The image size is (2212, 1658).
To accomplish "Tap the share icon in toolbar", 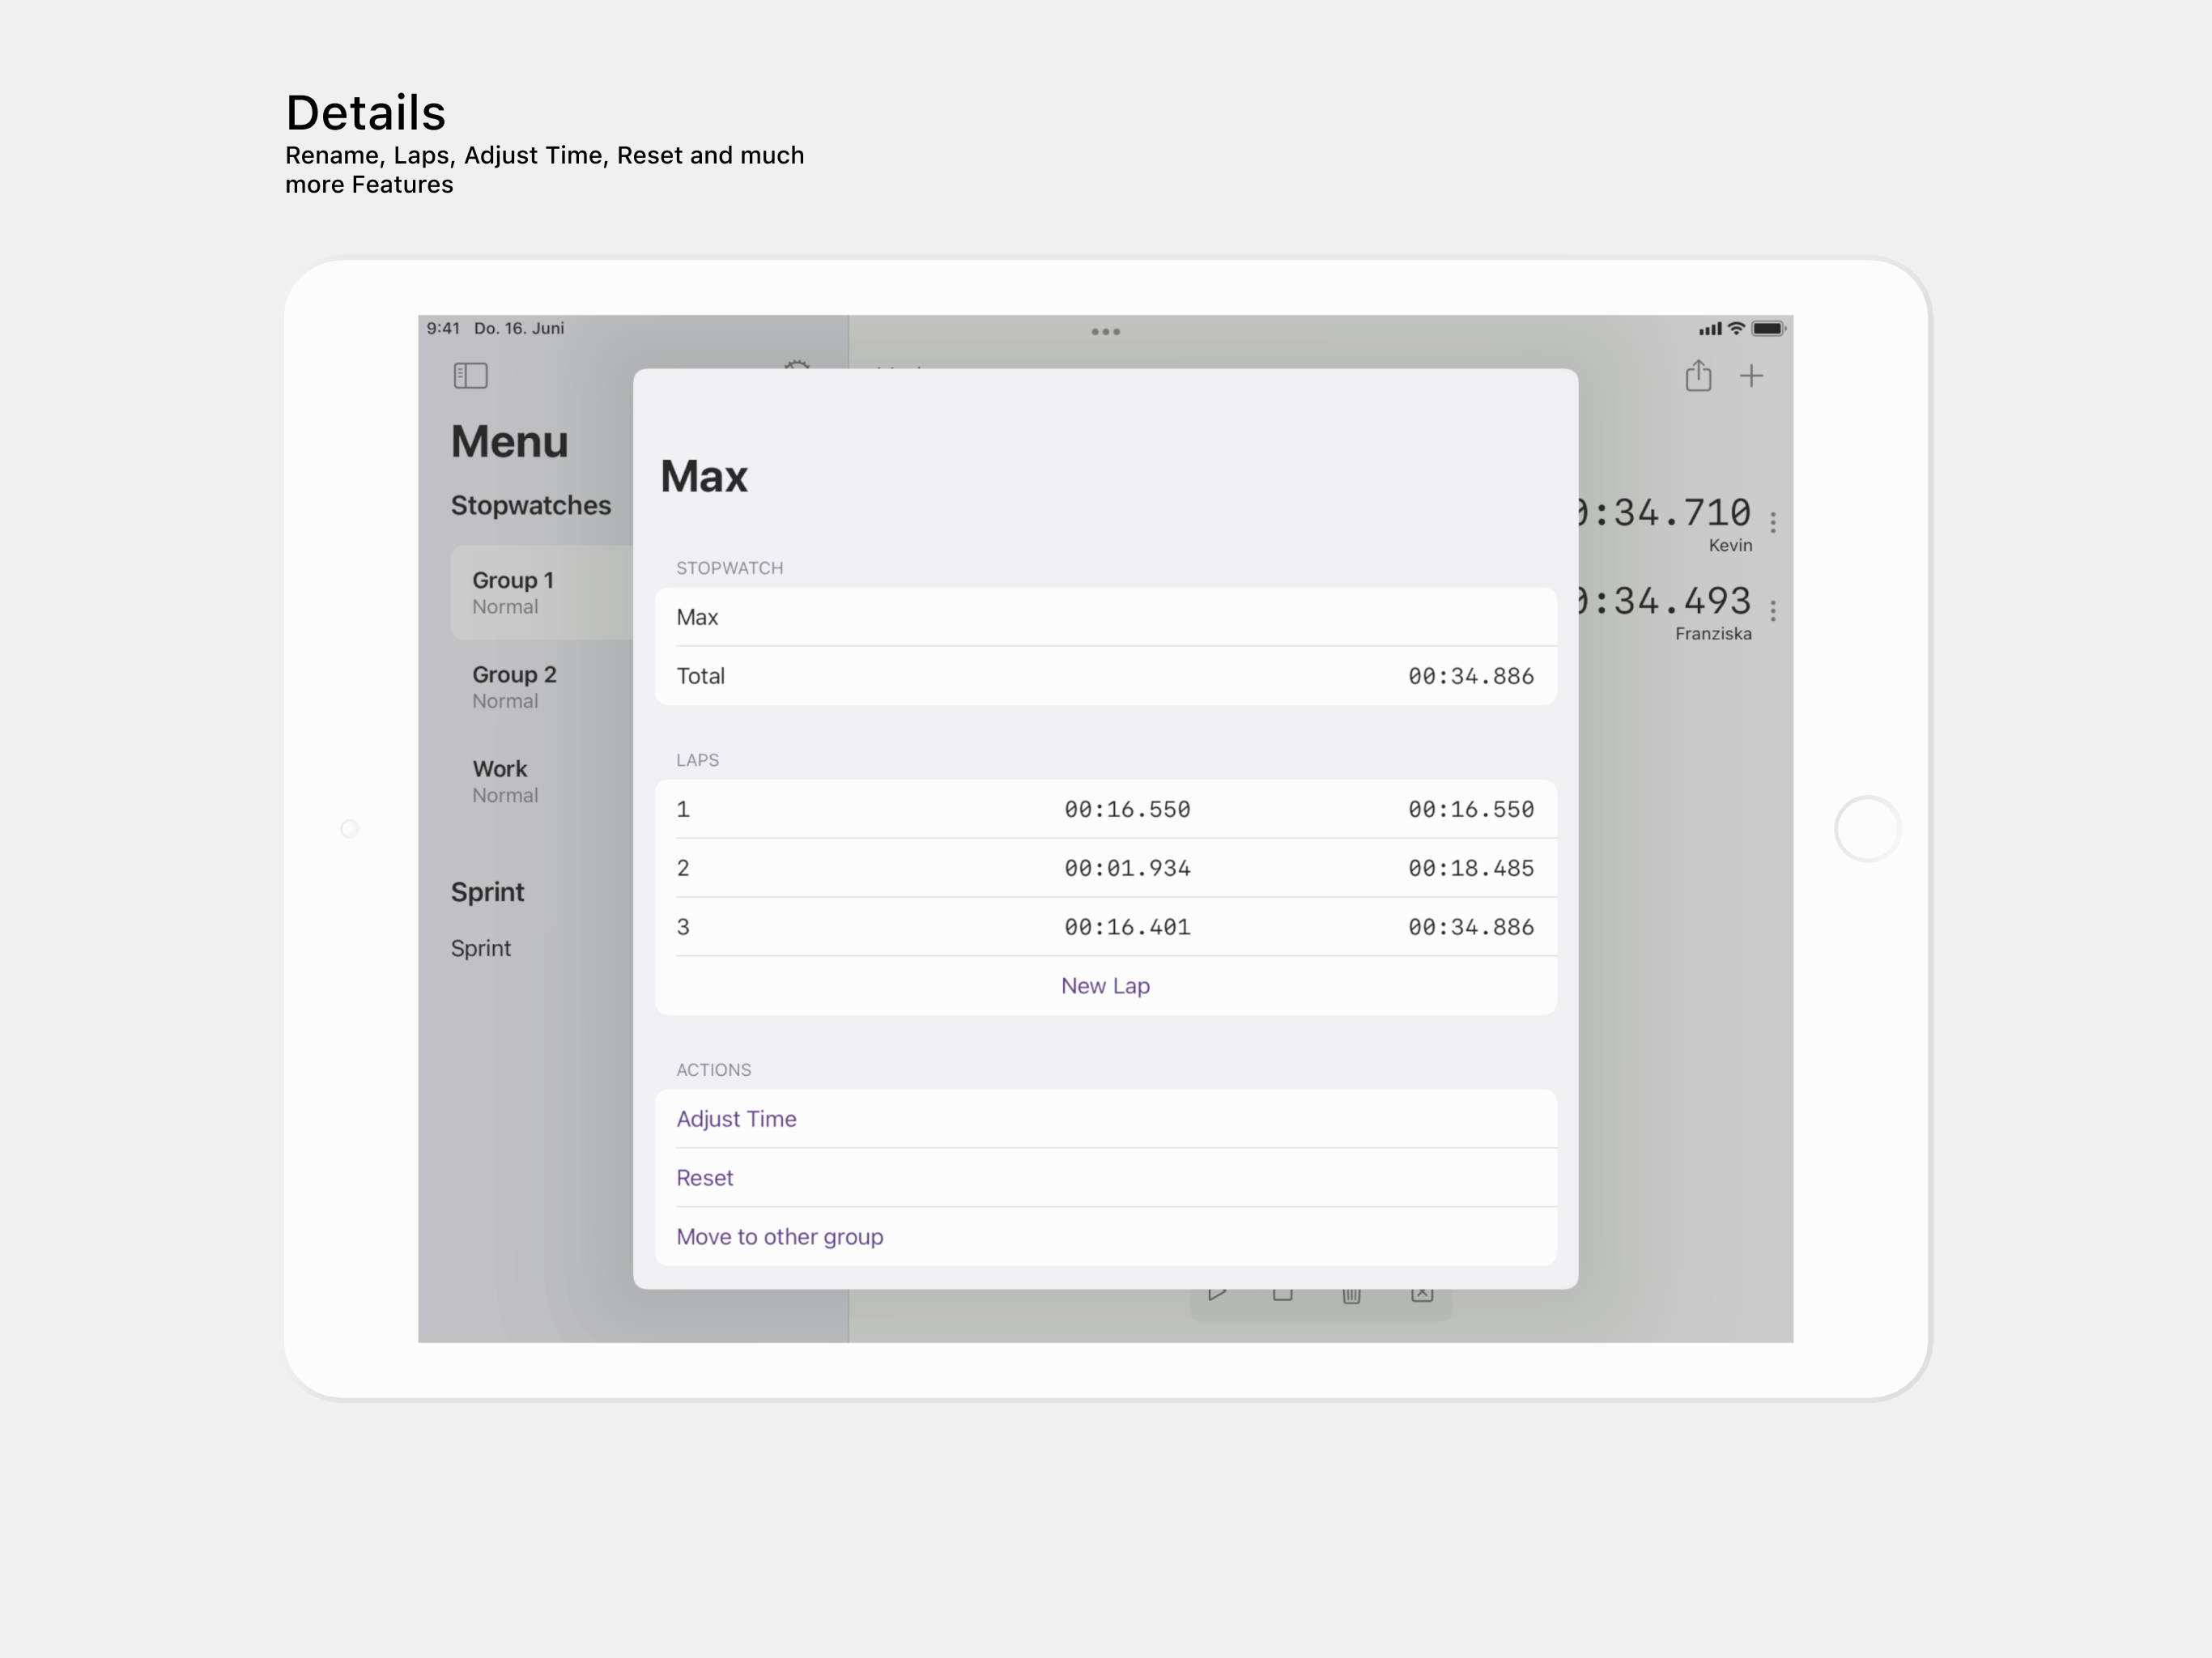I will pos(1698,376).
